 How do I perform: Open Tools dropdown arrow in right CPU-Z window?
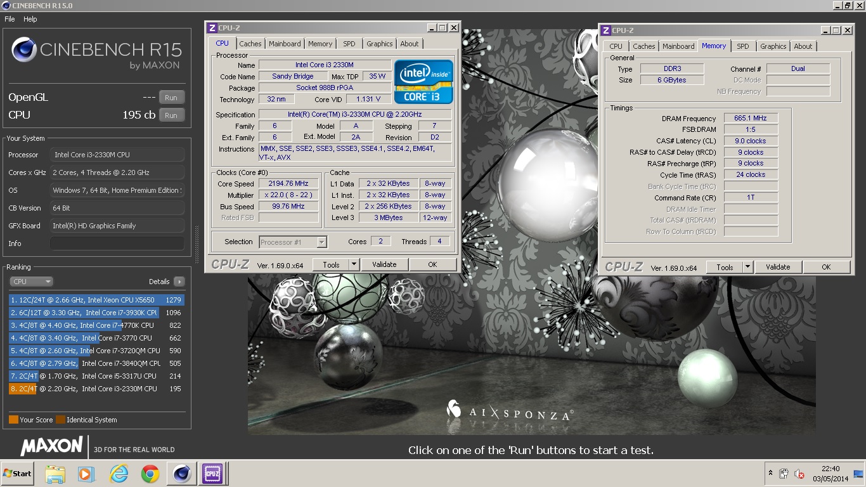(748, 267)
